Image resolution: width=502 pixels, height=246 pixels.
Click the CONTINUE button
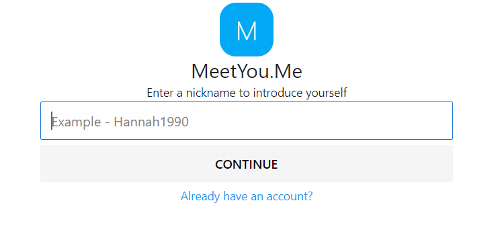click(247, 164)
